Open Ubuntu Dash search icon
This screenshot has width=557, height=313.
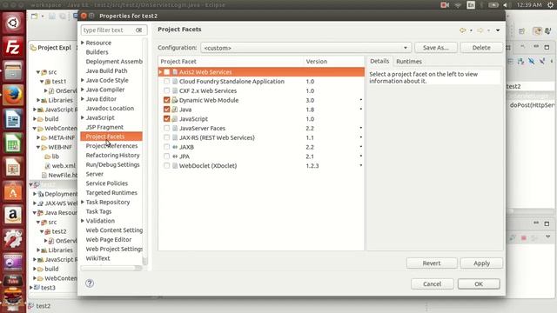click(x=13, y=23)
